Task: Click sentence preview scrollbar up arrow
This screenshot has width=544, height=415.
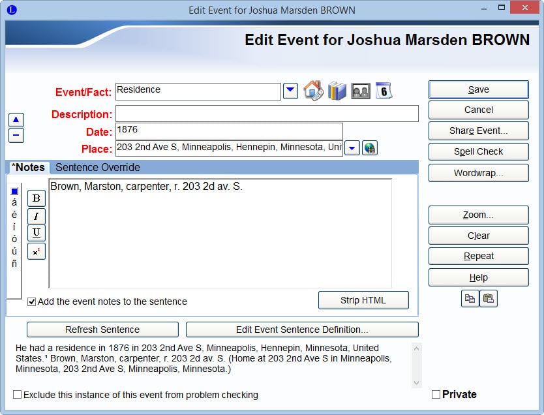Action: pos(416,348)
